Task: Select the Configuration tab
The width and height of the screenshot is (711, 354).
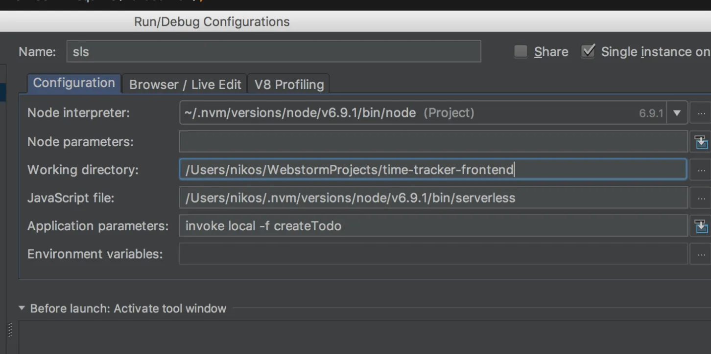Action: (73, 84)
